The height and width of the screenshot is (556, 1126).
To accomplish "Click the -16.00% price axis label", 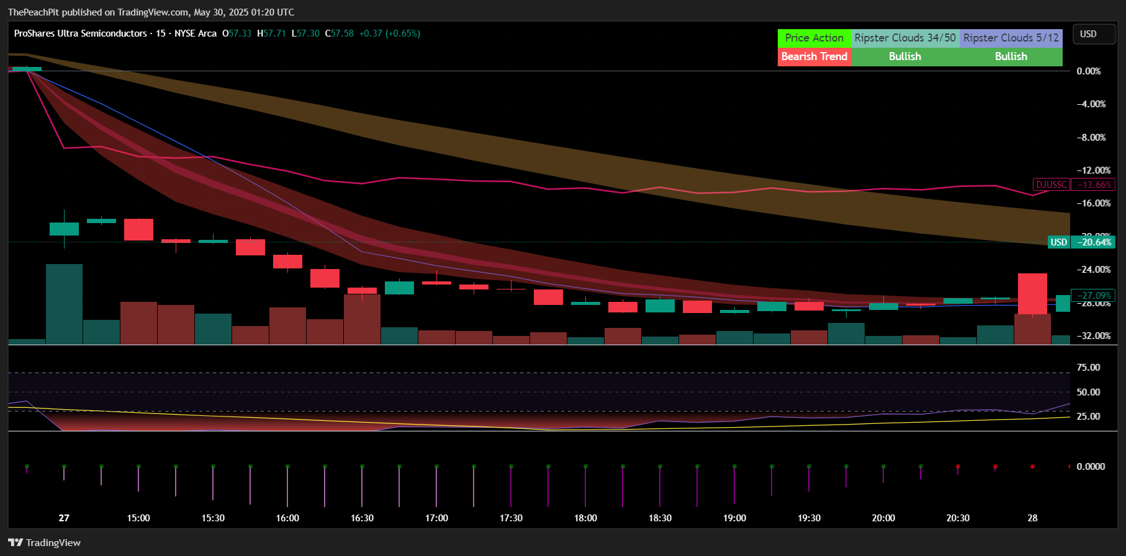I will tap(1094, 203).
